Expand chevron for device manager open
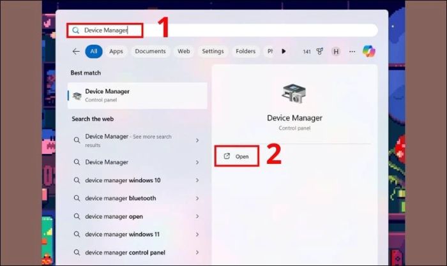 point(197,216)
